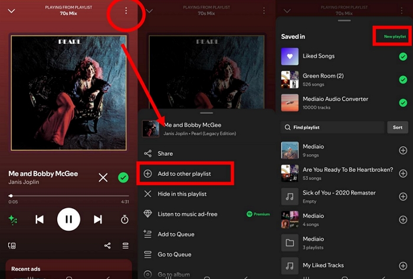The height and width of the screenshot is (279, 413).
Task: Tap the Mediaio Audio Converter cover art
Action: point(290,103)
